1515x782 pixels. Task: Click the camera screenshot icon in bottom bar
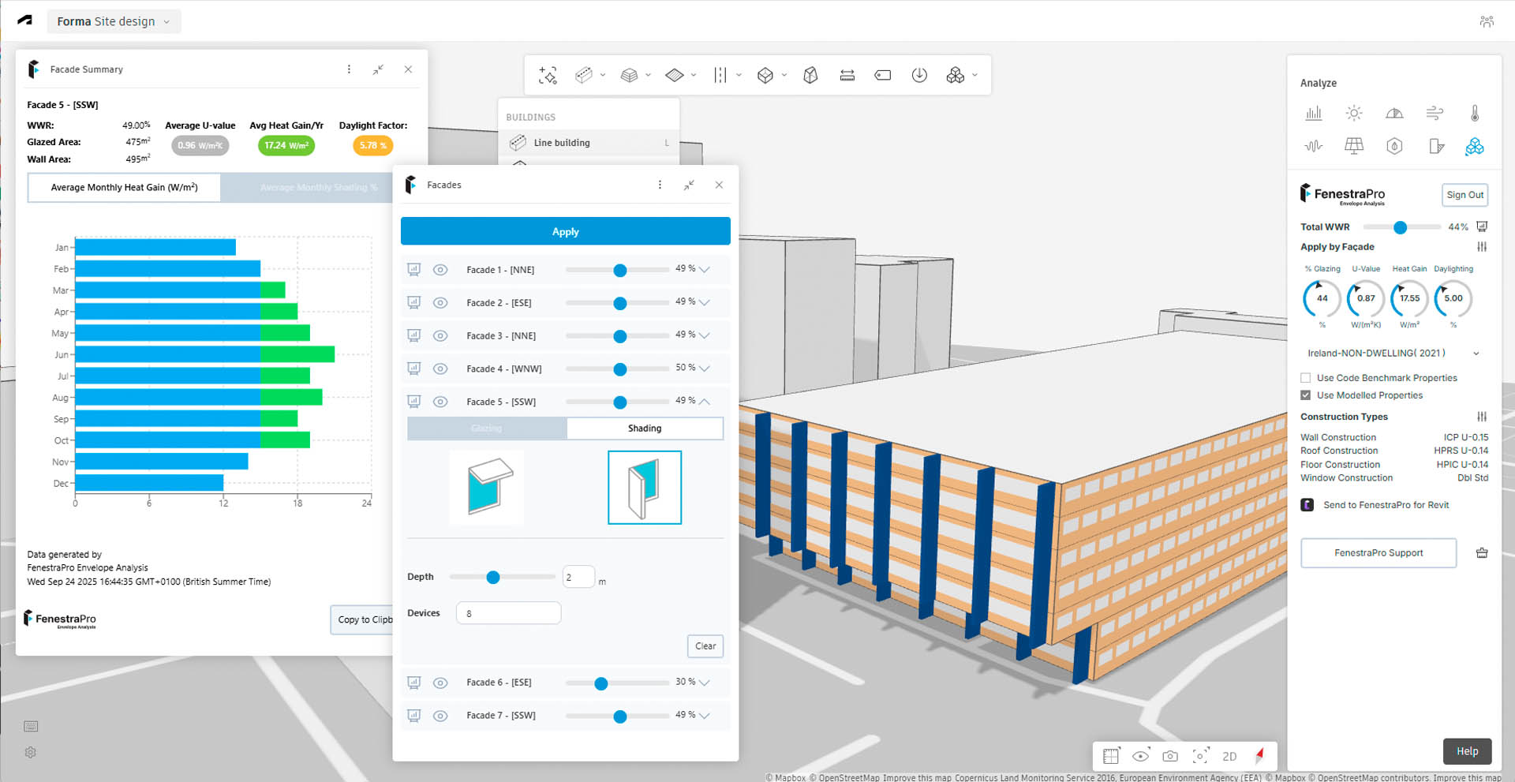pyautogui.click(x=1170, y=756)
